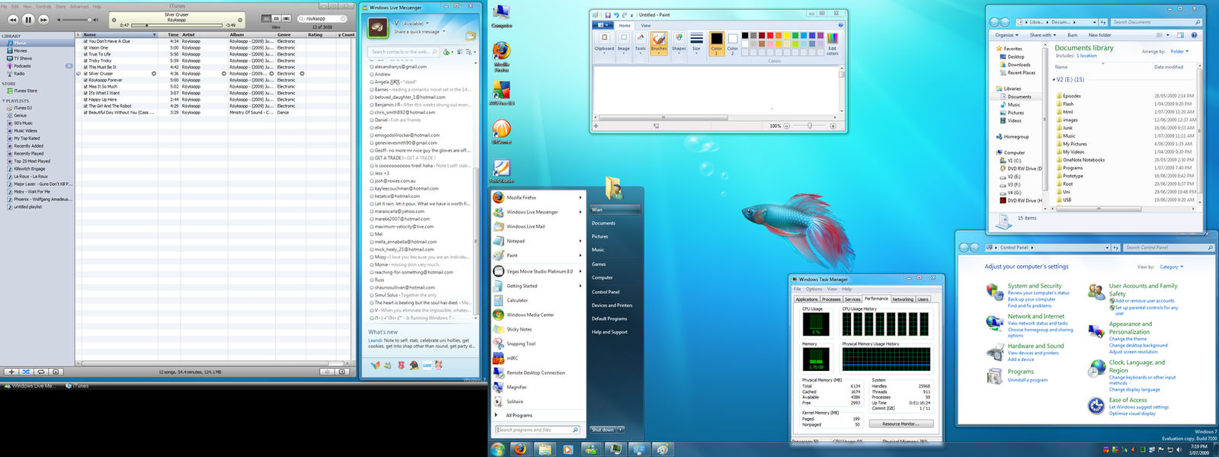Screen dimensions: 1219x457
Task: Uncheck the 'Tricky Tricky' song checkbox
Action: [x=85, y=61]
